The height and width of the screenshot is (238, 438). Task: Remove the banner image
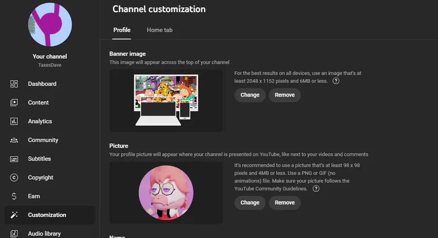pos(285,95)
